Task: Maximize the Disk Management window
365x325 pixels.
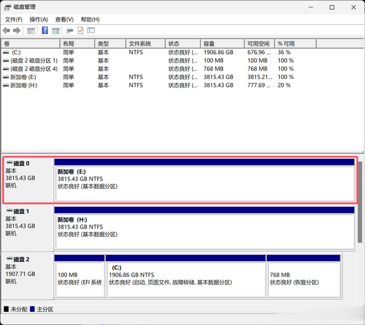Action: pyautogui.click(x=332, y=7)
